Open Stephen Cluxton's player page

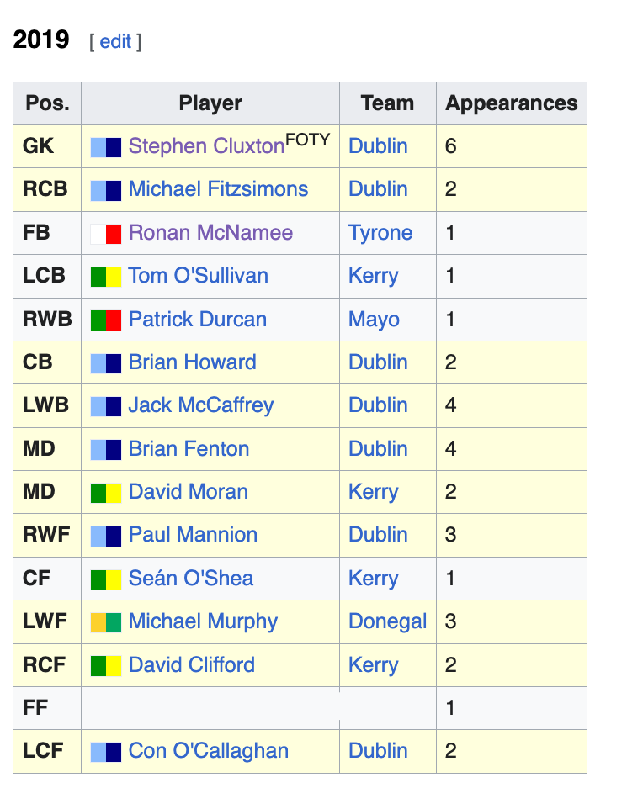click(206, 146)
